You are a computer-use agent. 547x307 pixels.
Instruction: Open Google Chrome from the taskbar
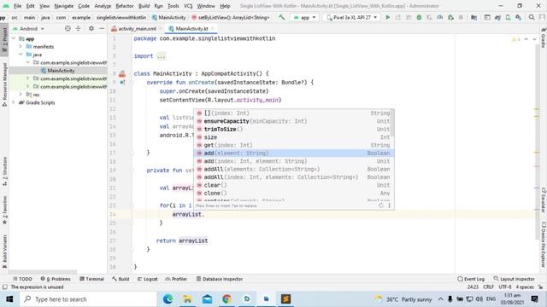pyautogui.click(x=226, y=299)
